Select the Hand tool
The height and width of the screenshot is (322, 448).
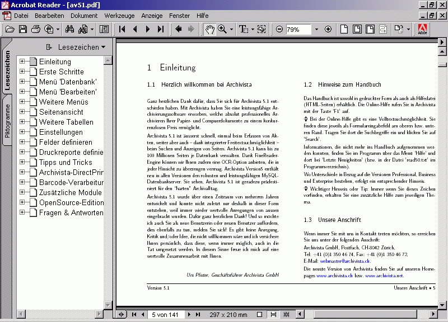coord(209,29)
